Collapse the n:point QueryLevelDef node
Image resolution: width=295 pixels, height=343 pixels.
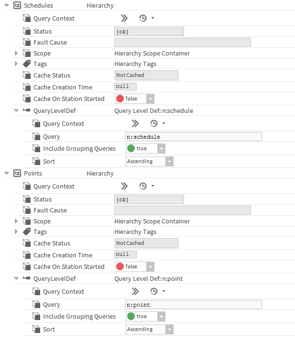(x=16, y=278)
